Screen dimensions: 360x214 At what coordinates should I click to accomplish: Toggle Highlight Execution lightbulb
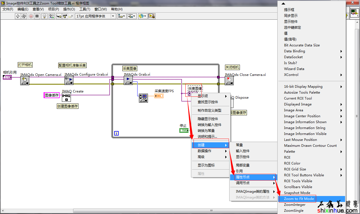point(44,16)
